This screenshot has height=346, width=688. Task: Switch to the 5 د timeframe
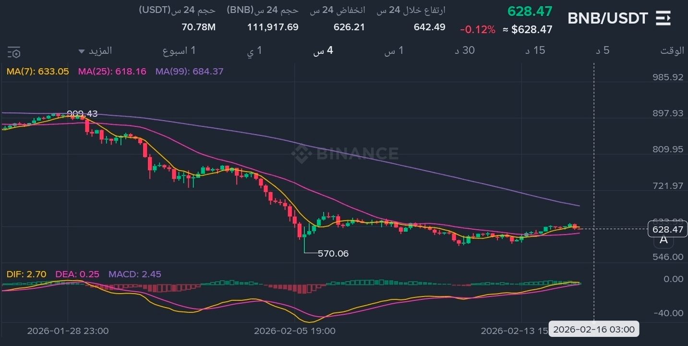coord(603,50)
